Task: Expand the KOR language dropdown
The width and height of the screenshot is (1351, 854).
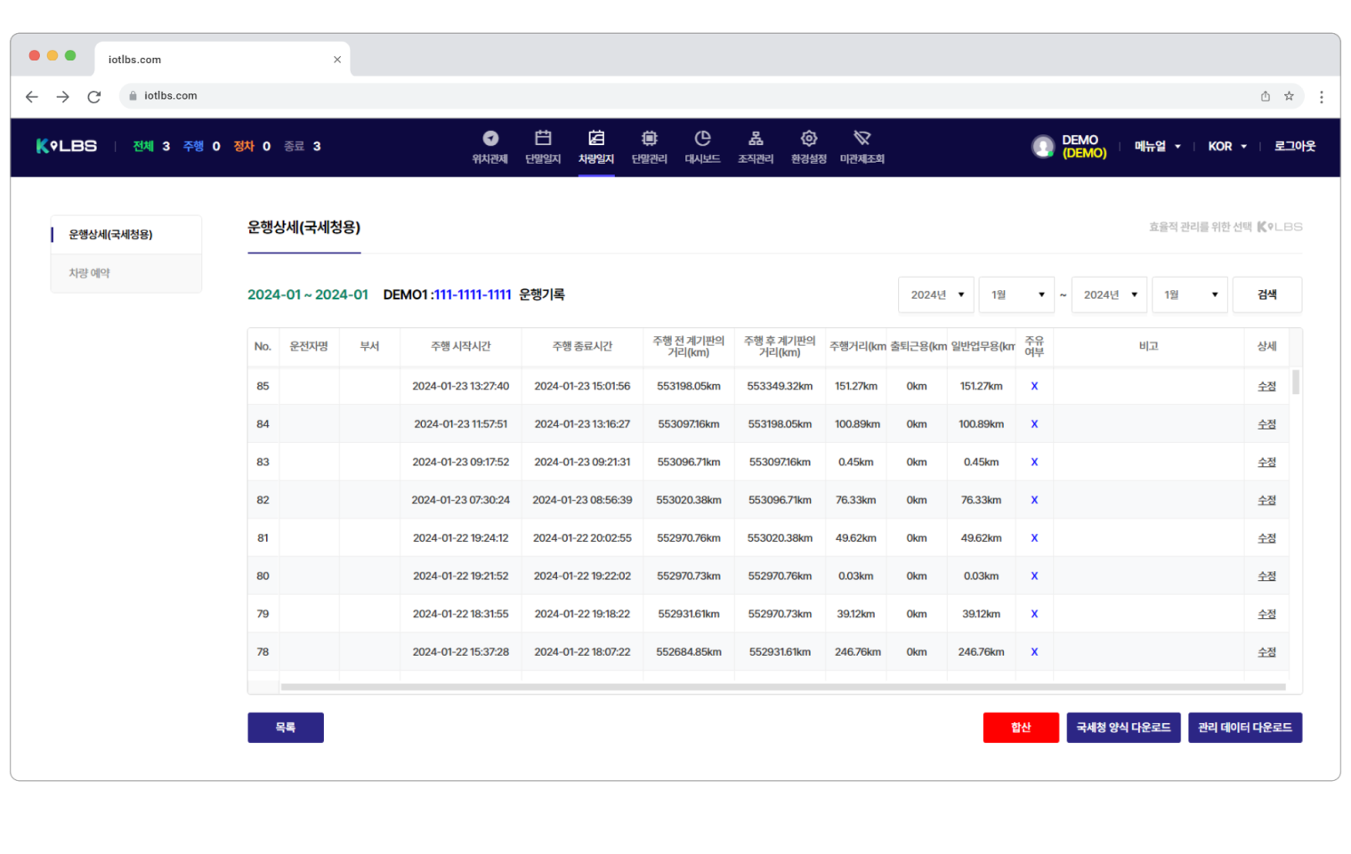Action: point(1226,147)
